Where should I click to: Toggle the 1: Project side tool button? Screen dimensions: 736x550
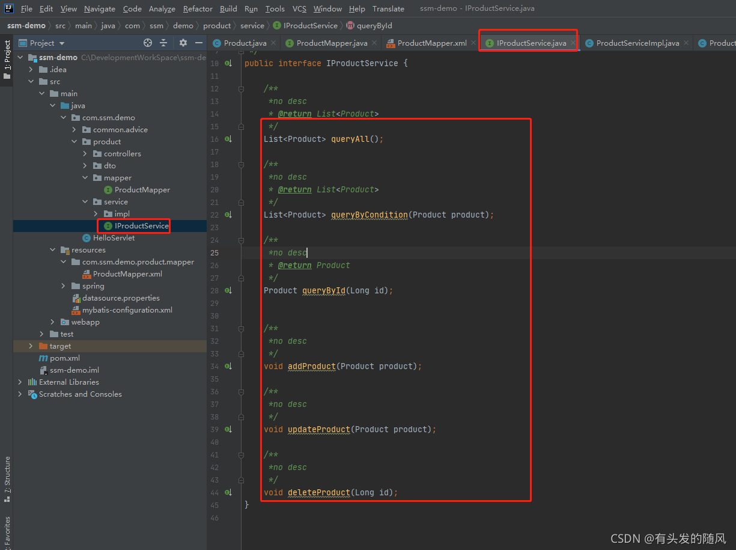(x=7, y=60)
